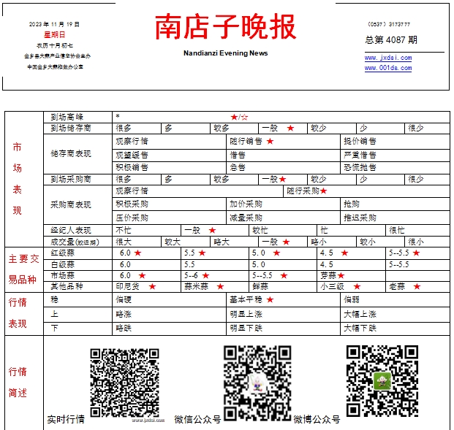Select the 蒜米蒜 cell
The width and height of the screenshot is (454, 430).
click(x=214, y=287)
